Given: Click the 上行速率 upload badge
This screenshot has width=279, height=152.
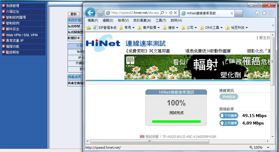Looking at the screenshot, I should [229, 123].
